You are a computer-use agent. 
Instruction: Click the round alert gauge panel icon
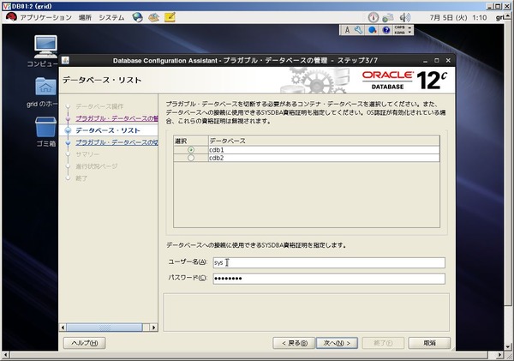373,17
